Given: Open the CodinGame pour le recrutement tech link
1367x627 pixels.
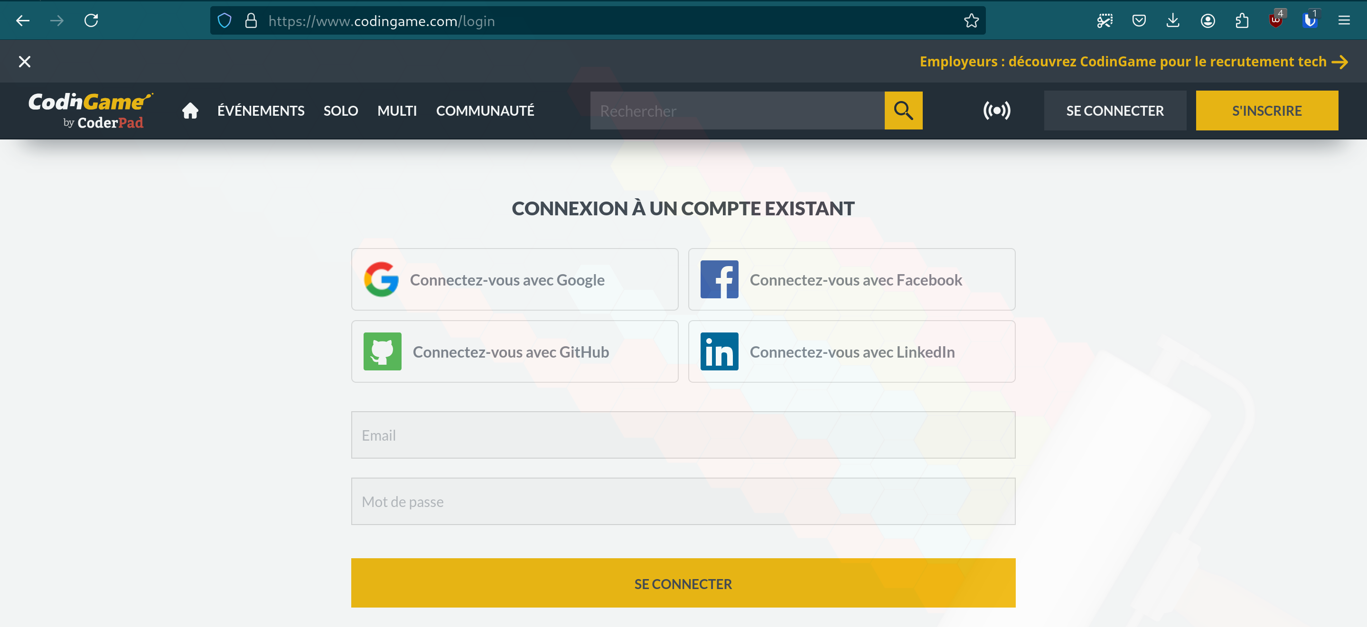Looking at the screenshot, I should 1134,62.
